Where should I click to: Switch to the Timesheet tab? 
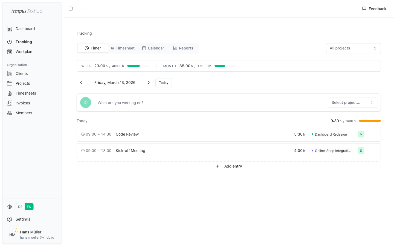point(123,48)
